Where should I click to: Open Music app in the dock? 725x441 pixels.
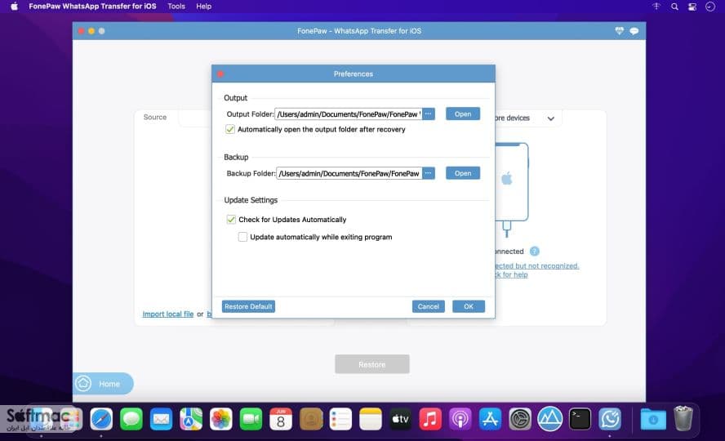430,419
